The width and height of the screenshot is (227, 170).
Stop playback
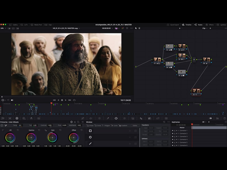62,100
